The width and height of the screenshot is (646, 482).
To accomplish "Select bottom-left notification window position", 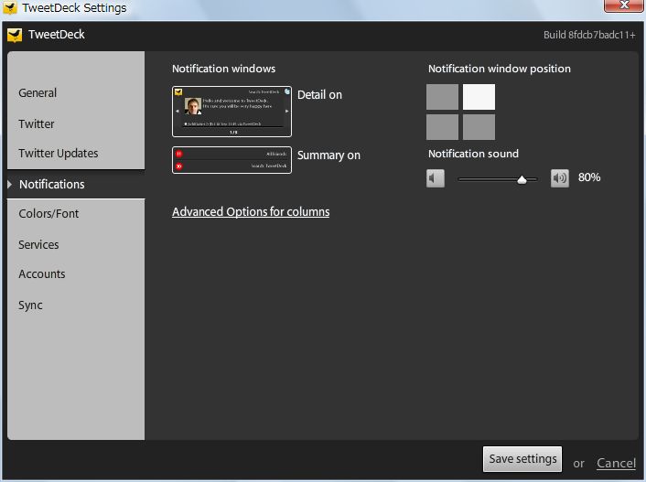I will click(442, 127).
